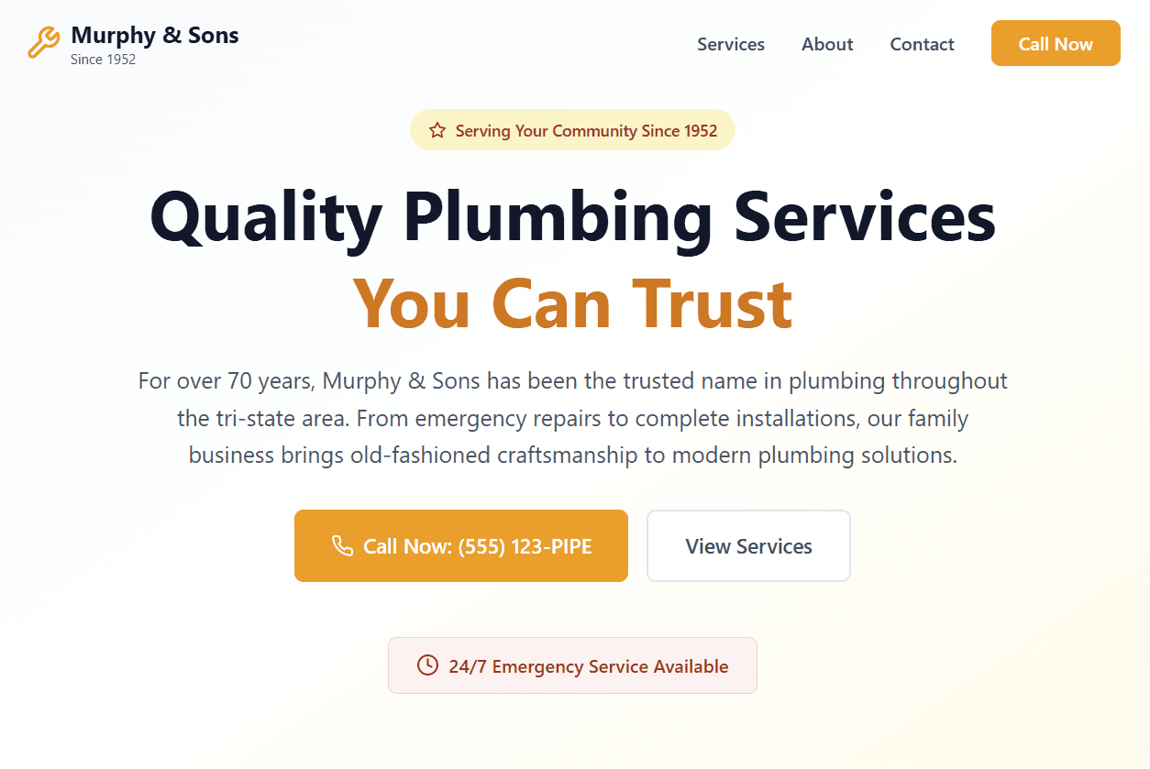Click the phone icon on the Call Now button

(341, 545)
